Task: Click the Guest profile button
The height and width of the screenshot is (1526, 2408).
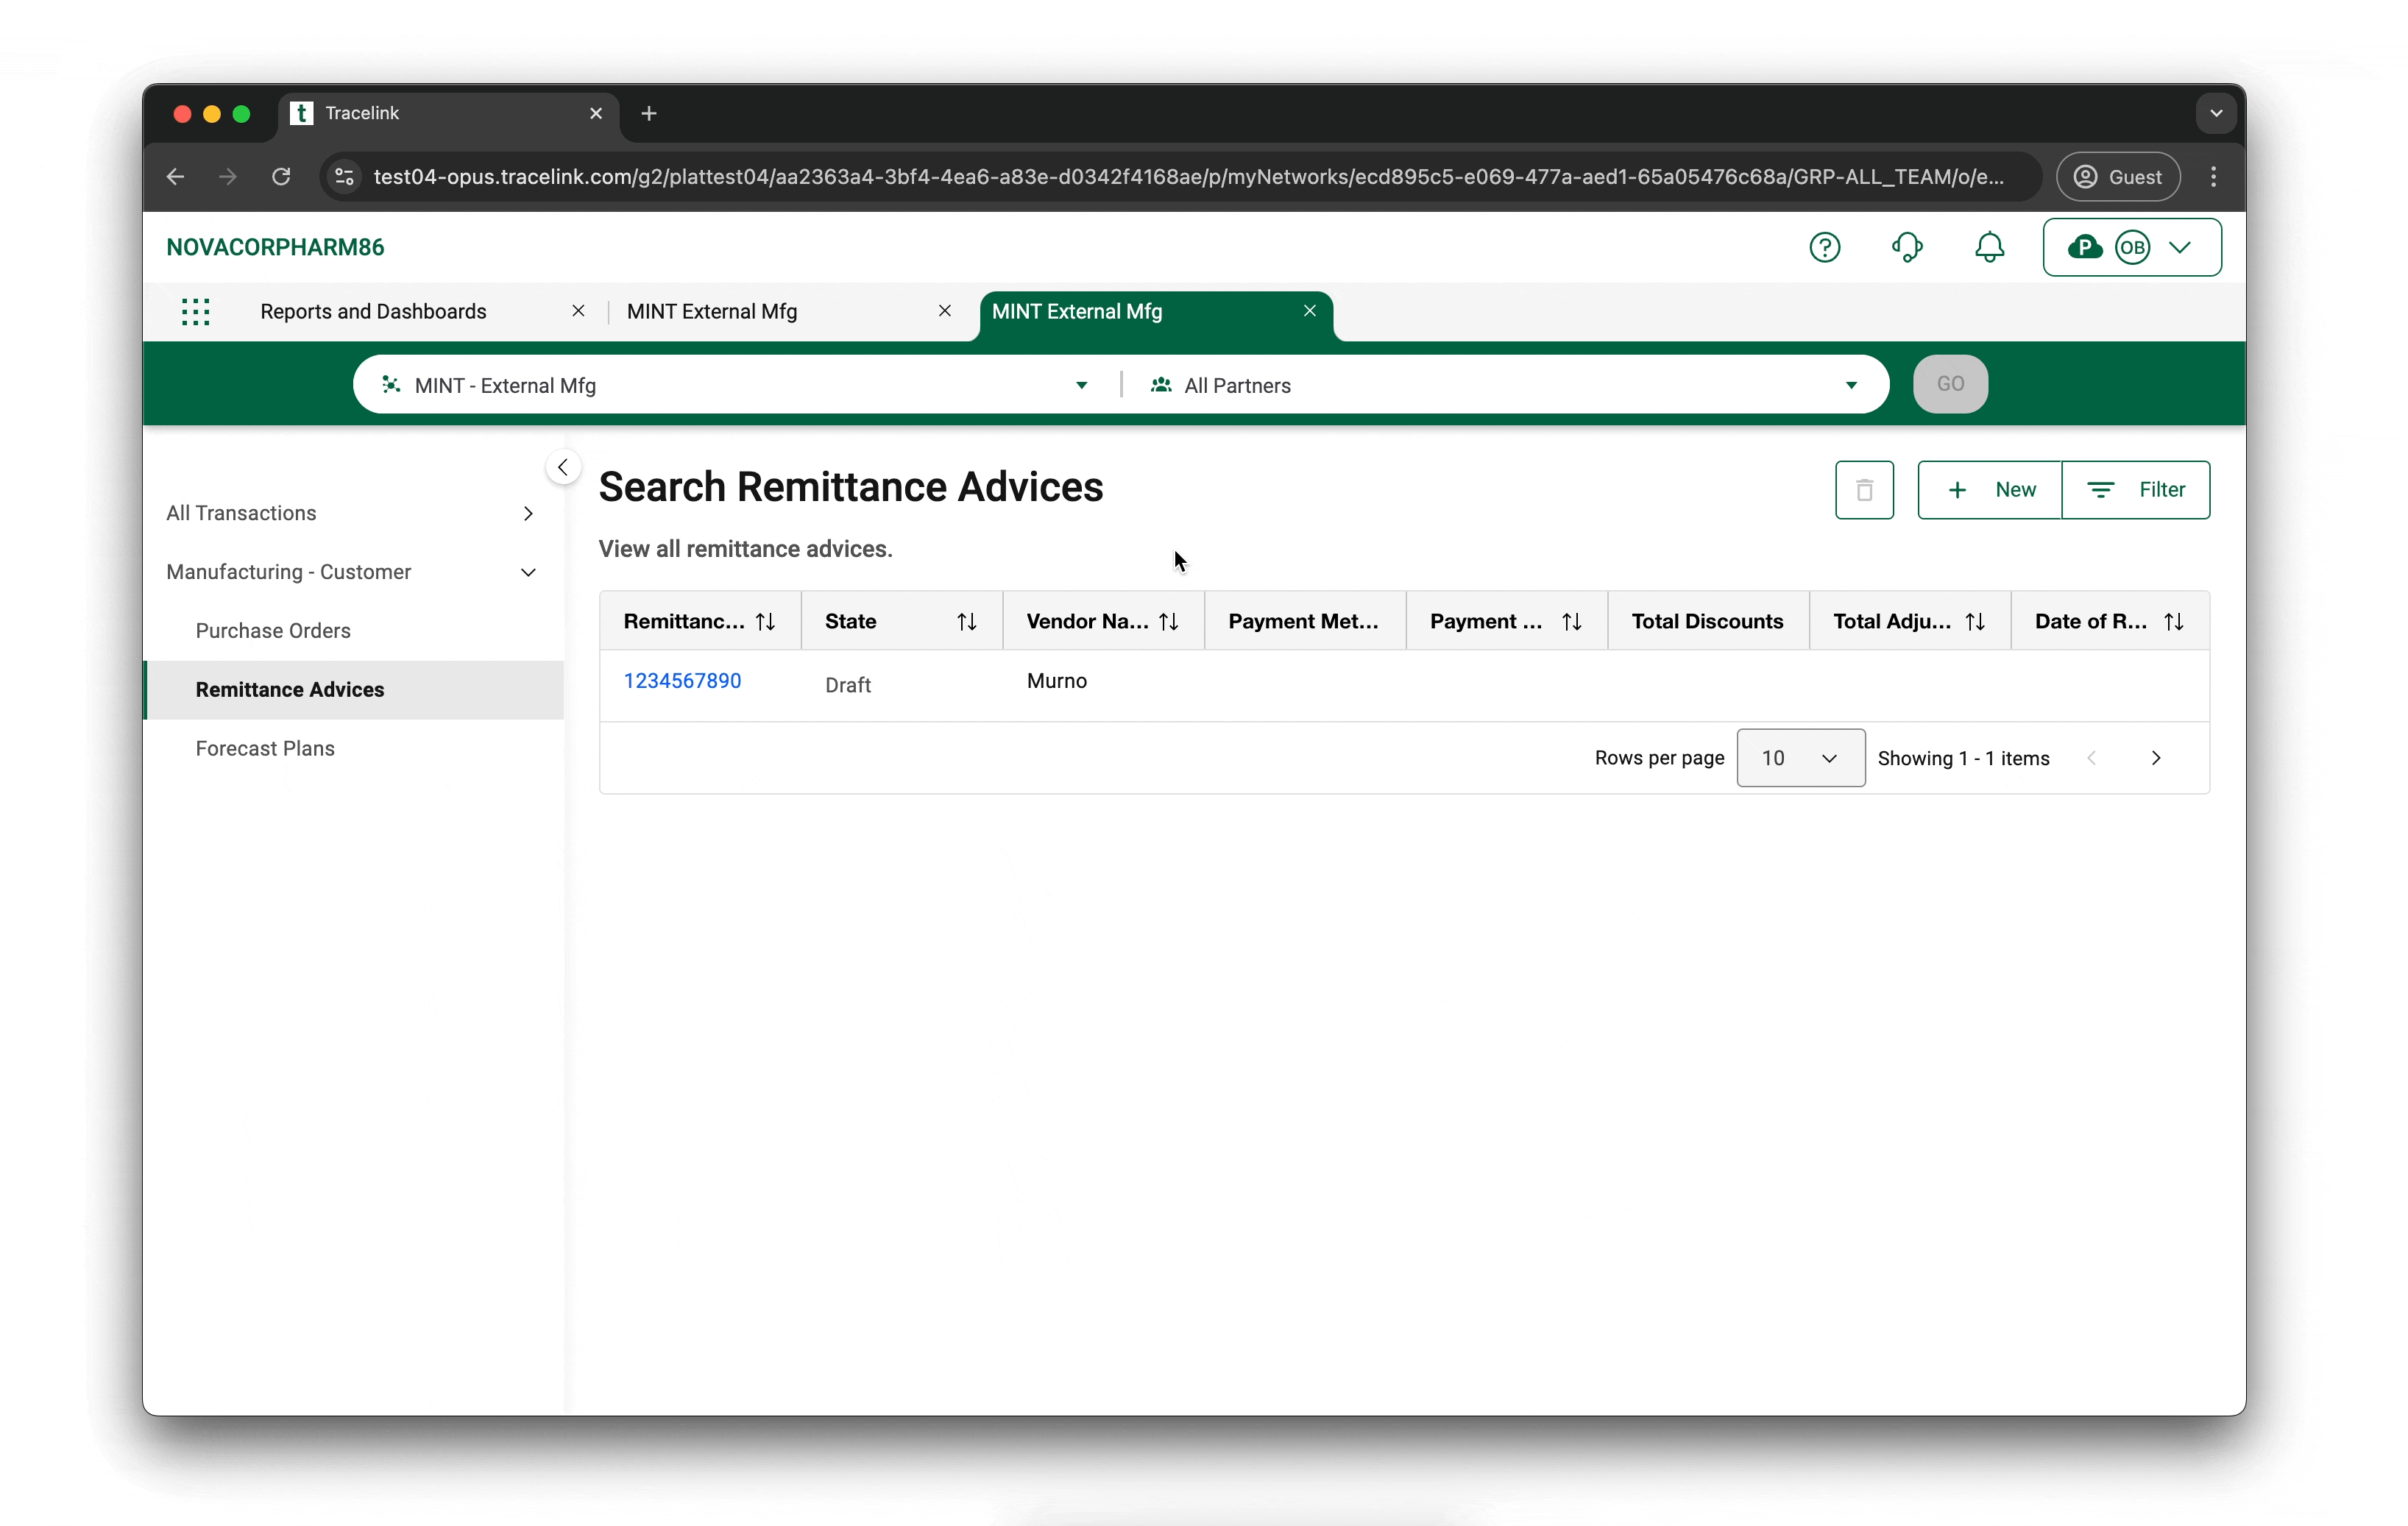Action: coord(2117,177)
